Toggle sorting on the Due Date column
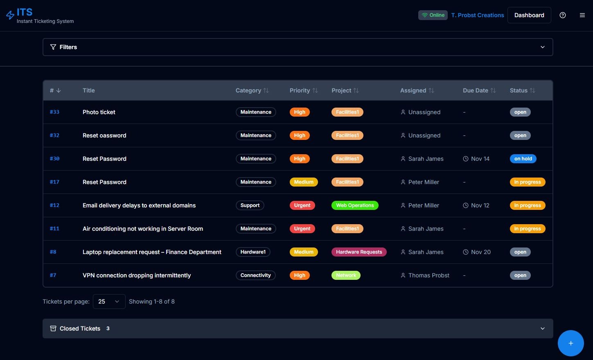 click(479, 90)
